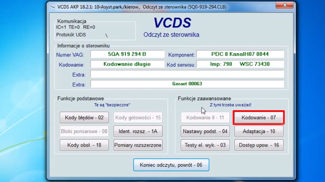Select the Komponent field showing PDC 8
This screenshot has height=182, width=325.
(240, 54)
